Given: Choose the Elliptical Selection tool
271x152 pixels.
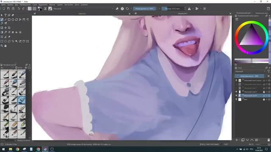Looking at the screenshot, I should click(6, 41).
